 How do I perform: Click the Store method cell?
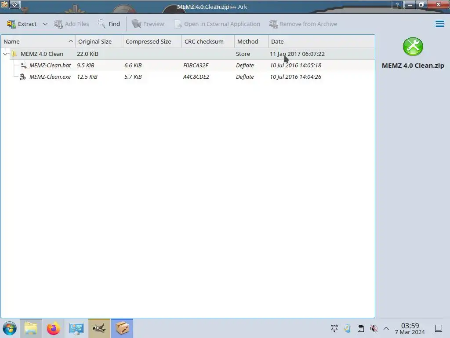[243, 54]
